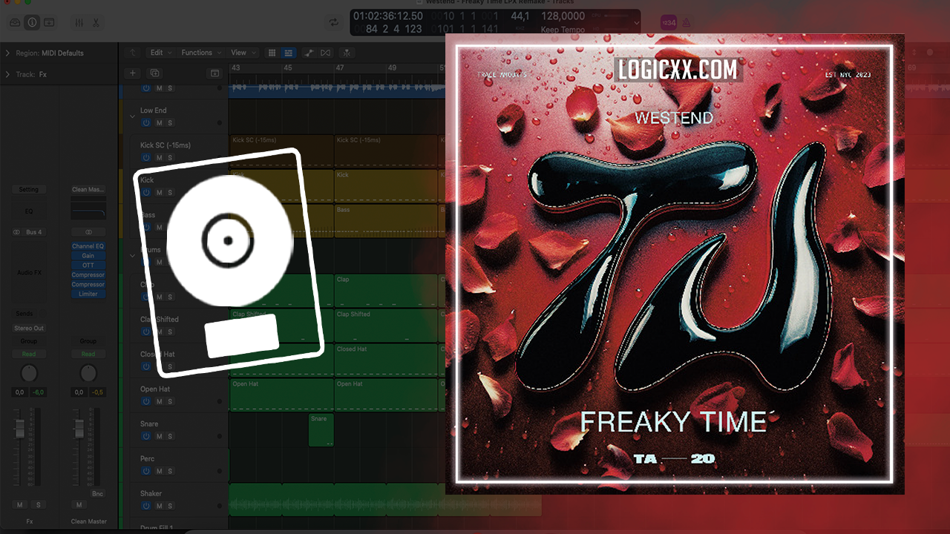950x534 pixels.
Task: Toggle power on the Low End track
Action: coord(145,123)
